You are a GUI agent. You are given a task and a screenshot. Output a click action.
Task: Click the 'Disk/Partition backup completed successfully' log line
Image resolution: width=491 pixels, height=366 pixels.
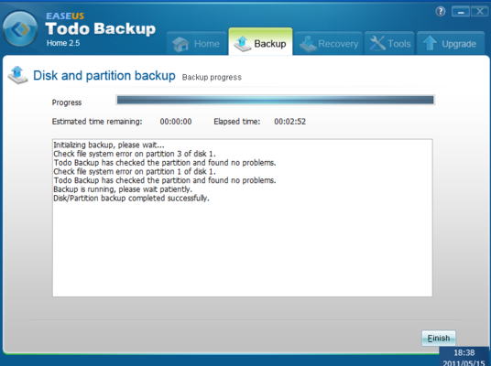(x=131, y=199)
